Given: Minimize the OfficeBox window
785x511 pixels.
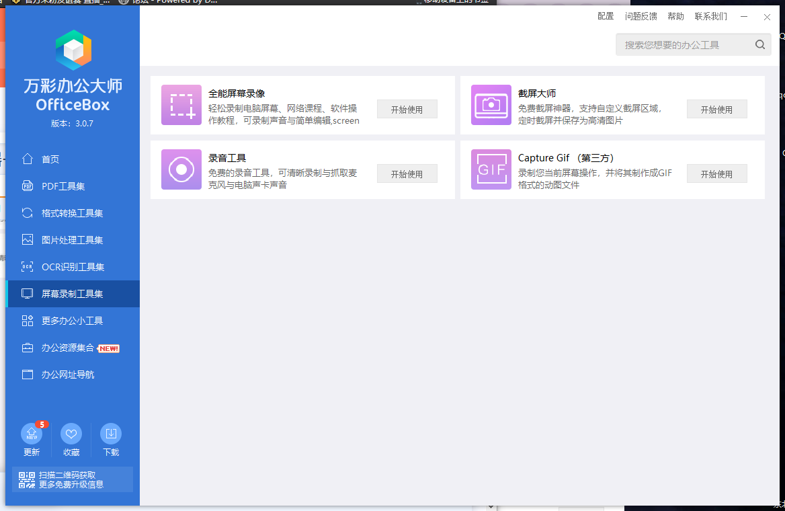Looking at the screenshot, I should click(x=744, y=17).
